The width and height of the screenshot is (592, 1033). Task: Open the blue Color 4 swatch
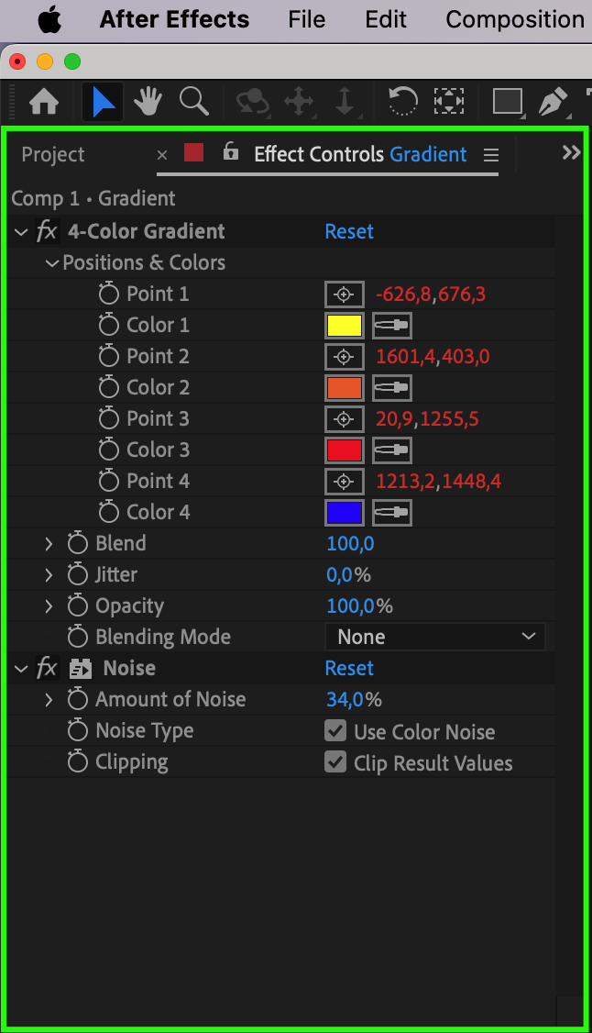tap(344, 513)
